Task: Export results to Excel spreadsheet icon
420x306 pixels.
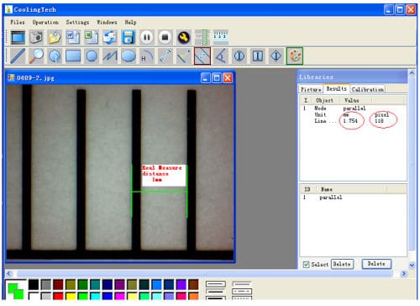Action: coord(92,38)
